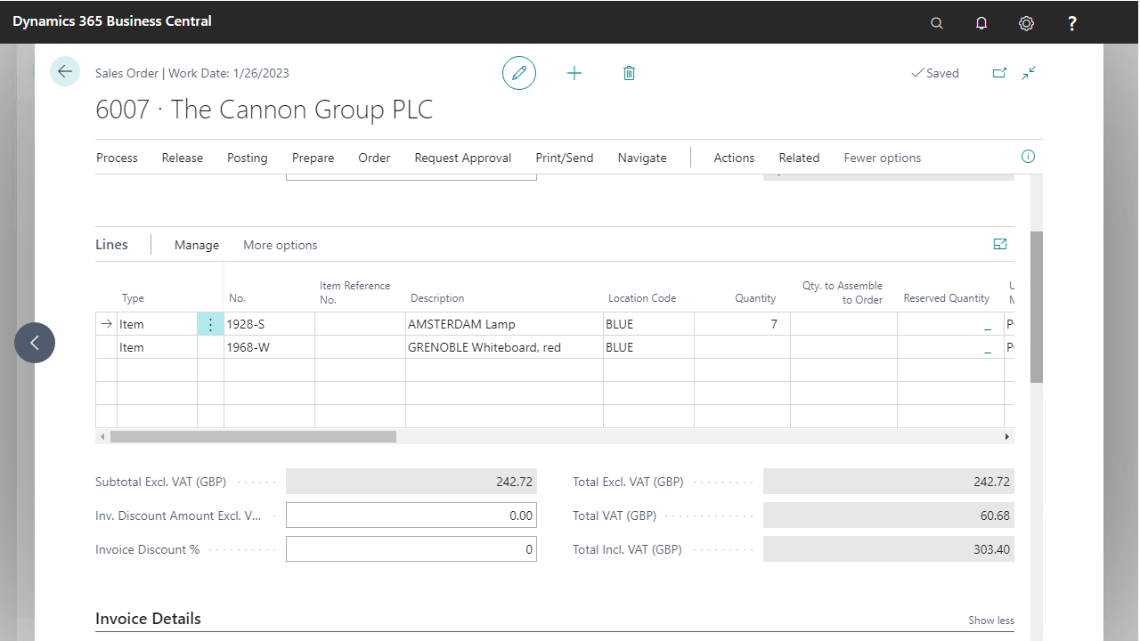The width and height of the screenshot is (1140, 641).
Task: Click Reserved Quantity of AMSTERDAM Lamp line
Action: point(950,324)
